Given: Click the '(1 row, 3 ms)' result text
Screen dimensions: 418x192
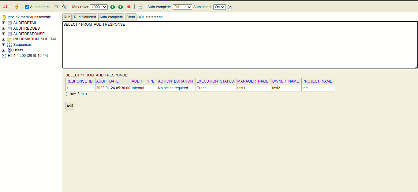Looking at the screenshot, I should point(76,94).
